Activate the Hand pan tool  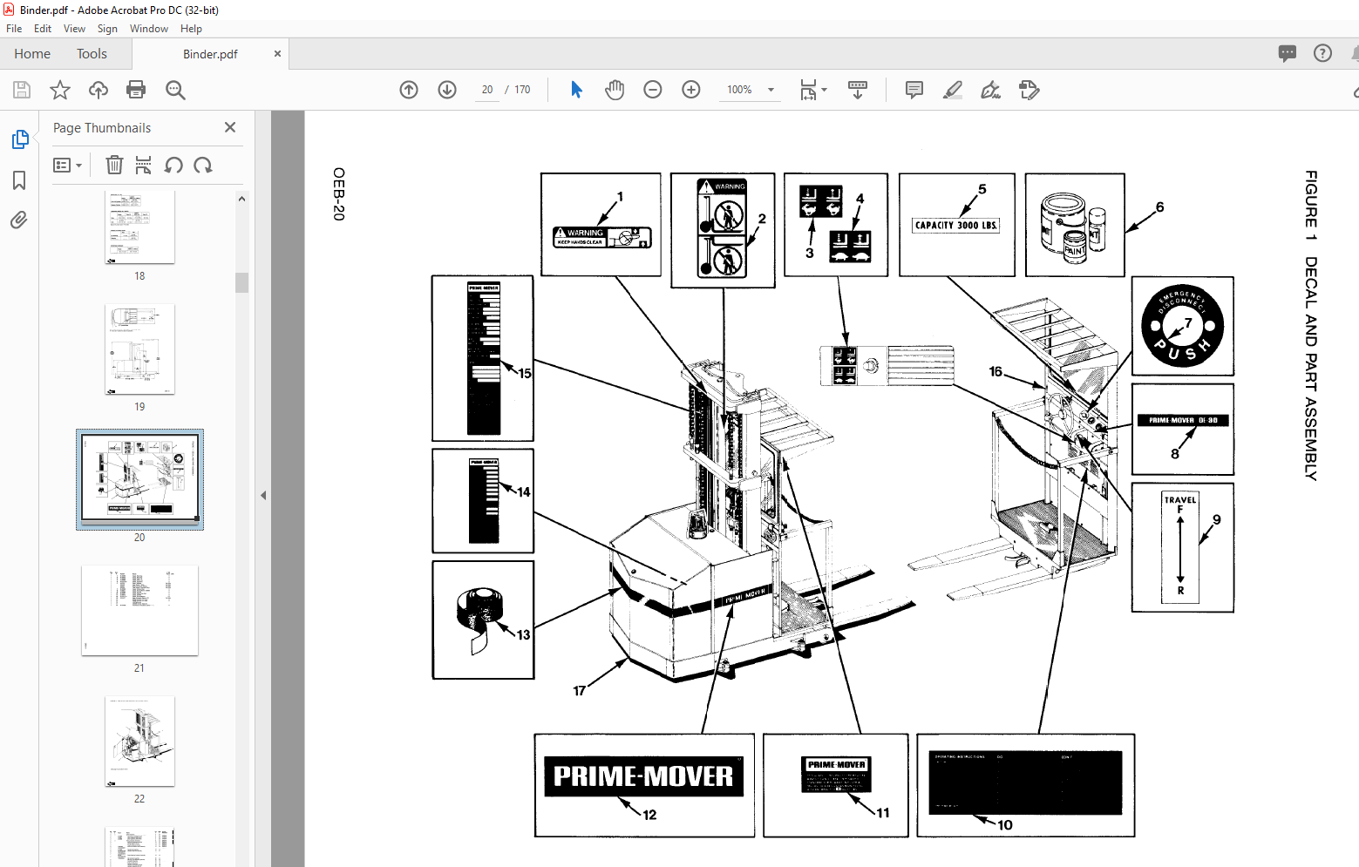coord(615,90)
